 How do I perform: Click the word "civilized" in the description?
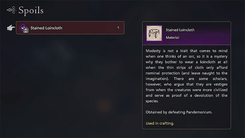[219, 90]
